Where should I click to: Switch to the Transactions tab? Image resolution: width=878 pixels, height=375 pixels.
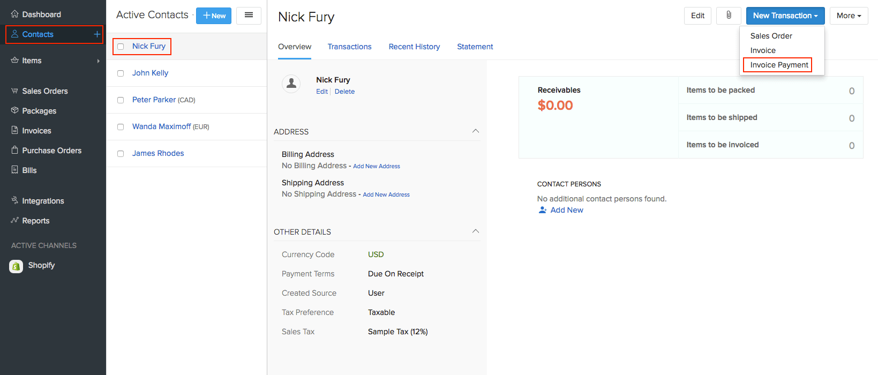pyautogui.click(x=349, y=47)
